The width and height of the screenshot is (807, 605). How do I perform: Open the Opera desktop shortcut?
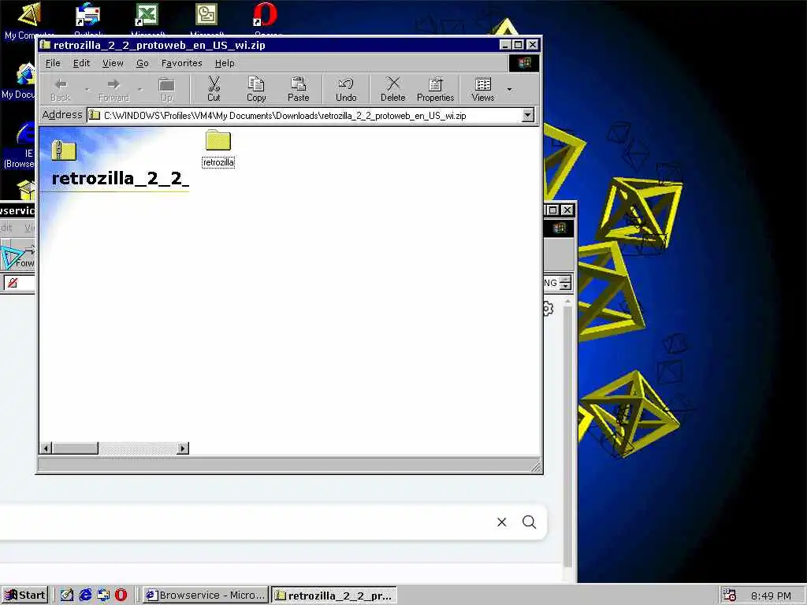(265, 14)
